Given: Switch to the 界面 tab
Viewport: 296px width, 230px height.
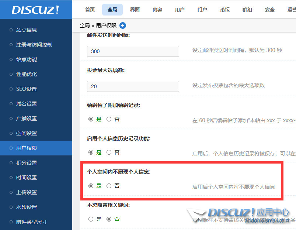Looking at the screenshot, I should (x=135, y=10).
